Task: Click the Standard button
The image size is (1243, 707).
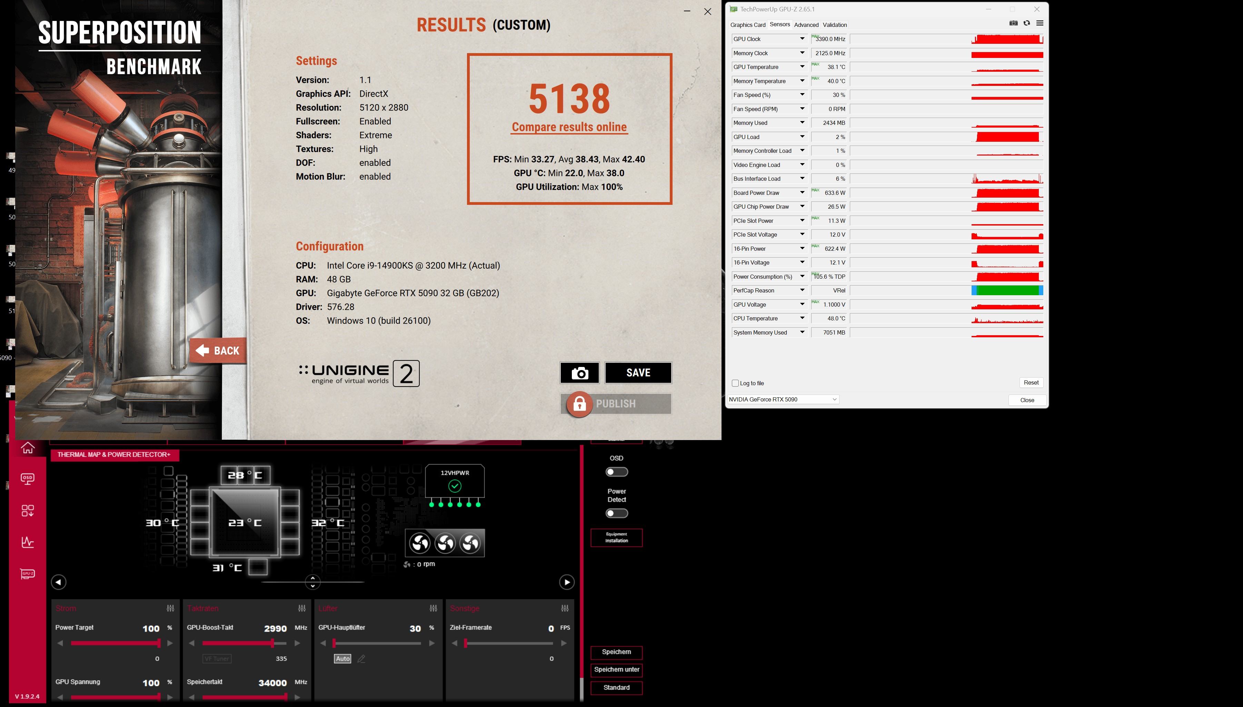Action: point(616,688)
